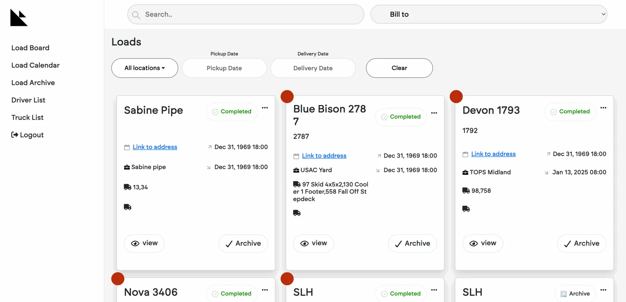
Task: View the Sabine Pipe load
Action: (144, 243)
